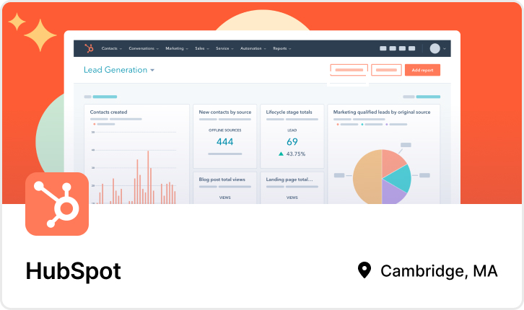
Task: Select the Contacts created chart title
Action: [x=108, y=112]
